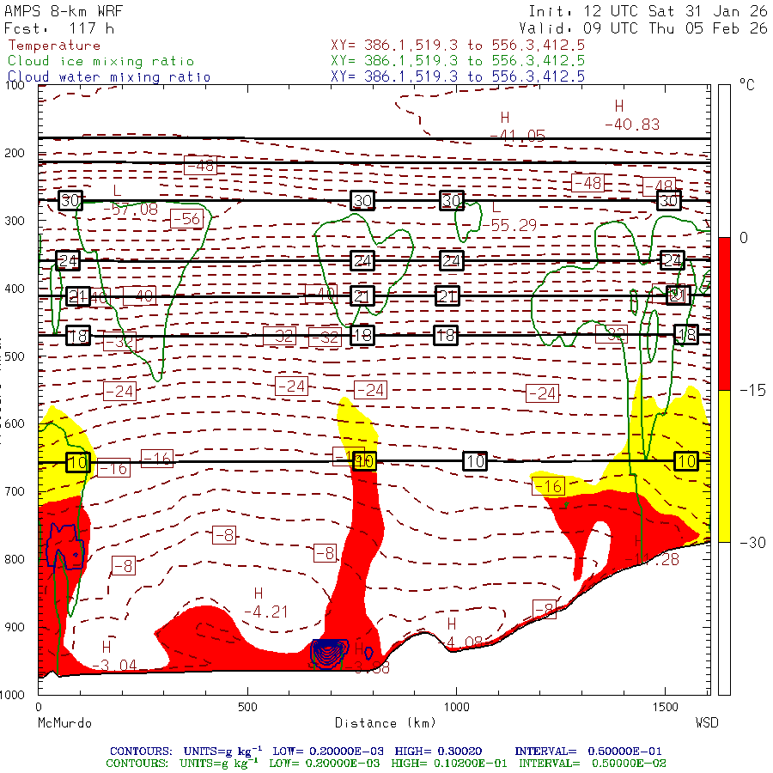The height and width of the screenshot is (773, 773).
Task: Click the McMurdo endpoint label
Action: point(64,723)
